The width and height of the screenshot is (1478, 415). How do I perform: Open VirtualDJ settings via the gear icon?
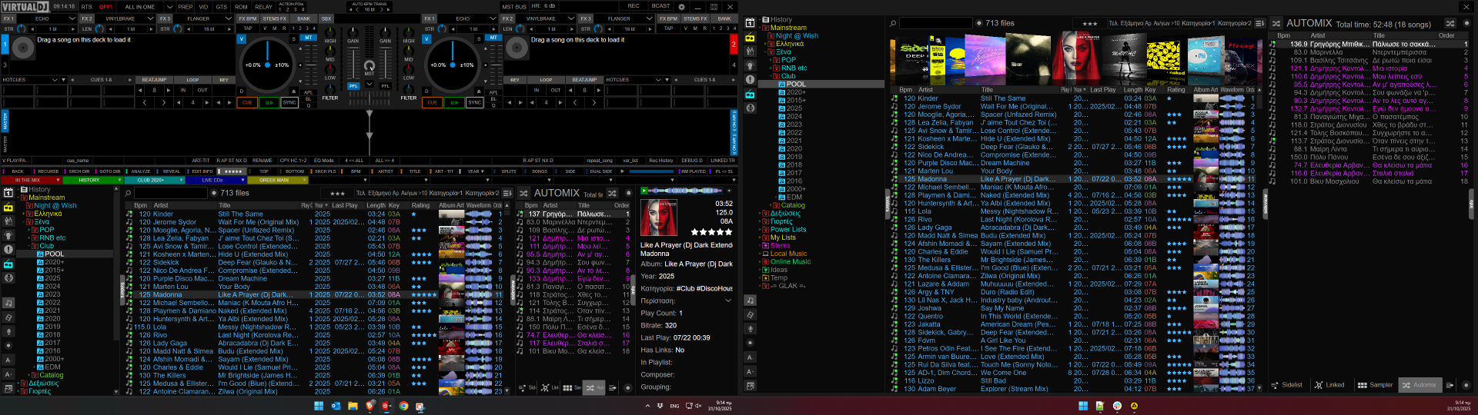pos(681,7)
